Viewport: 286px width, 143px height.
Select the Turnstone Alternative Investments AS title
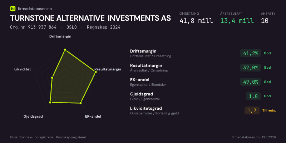click(x=90, y=18)
